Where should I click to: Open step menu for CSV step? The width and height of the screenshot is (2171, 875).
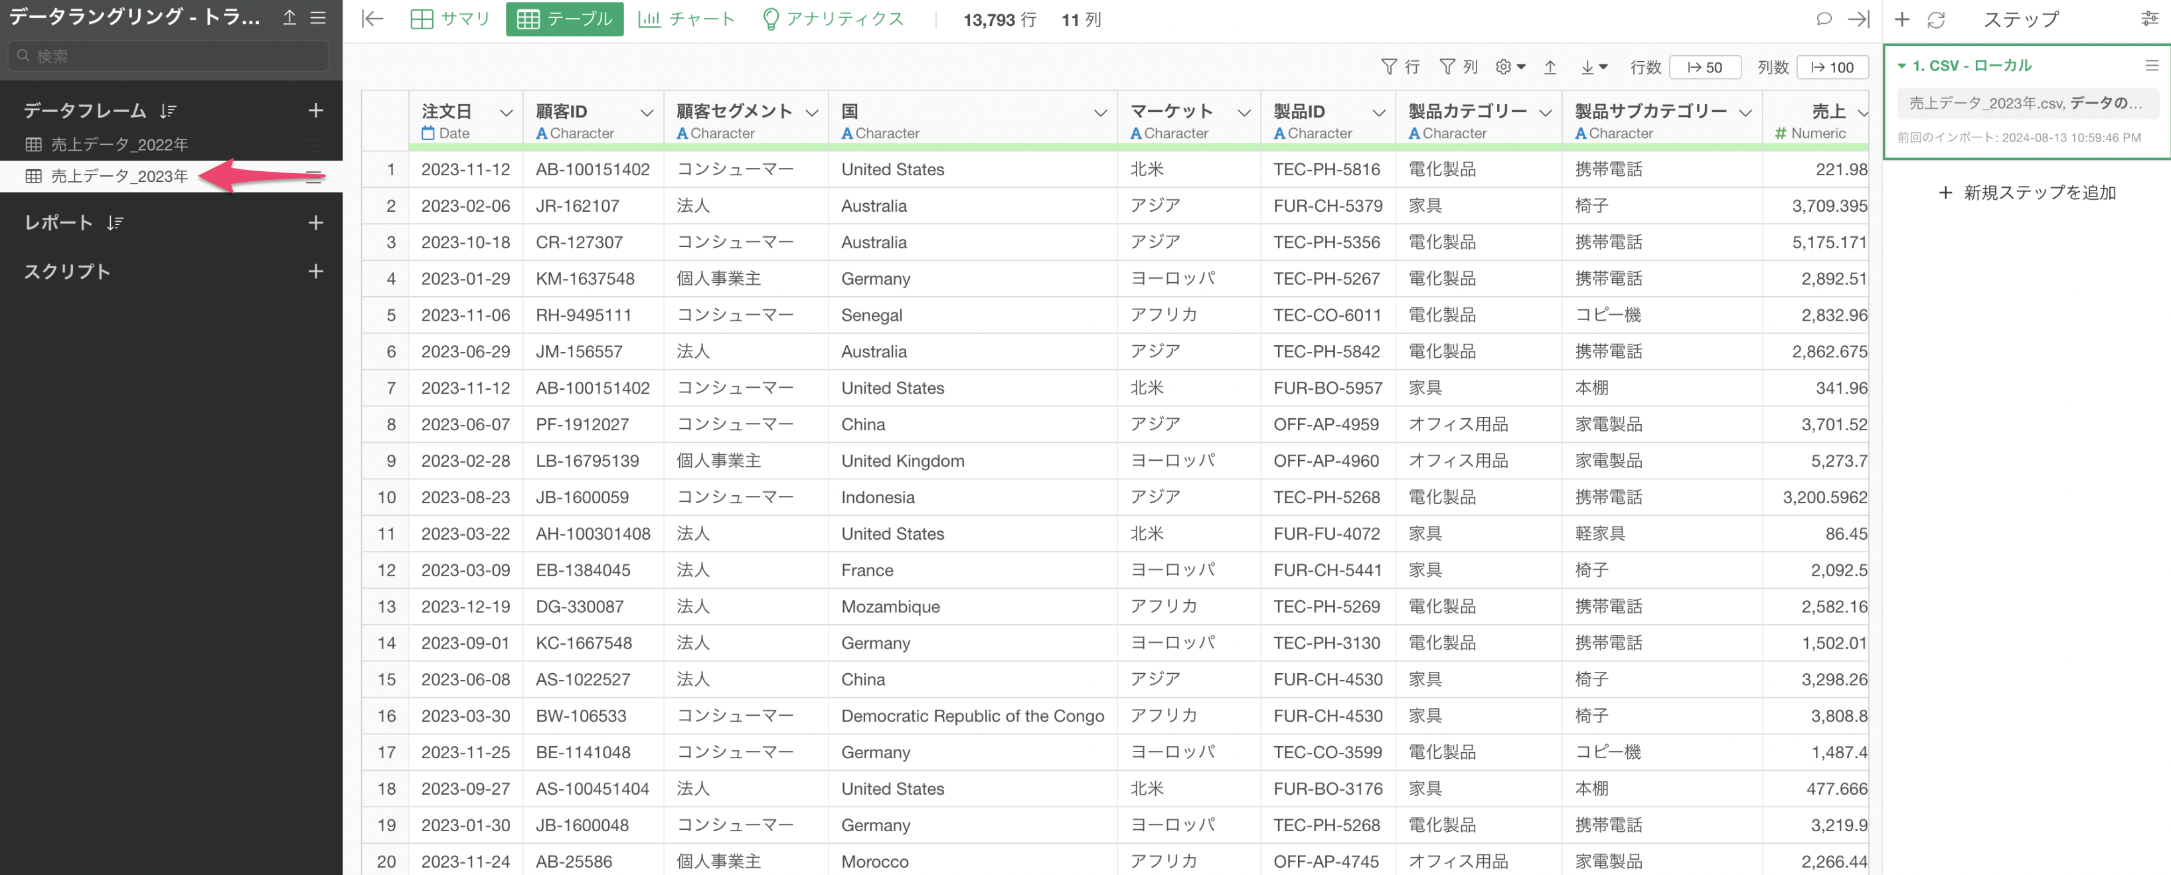2151,65
